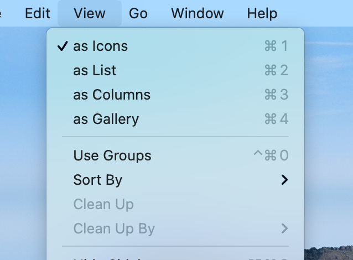The width and height of the screenshot is (353, 260).
Task: Click the Command-4 shortcut symbol beside as Gallery
Action: pyautogui.click(x=276, y=119)
